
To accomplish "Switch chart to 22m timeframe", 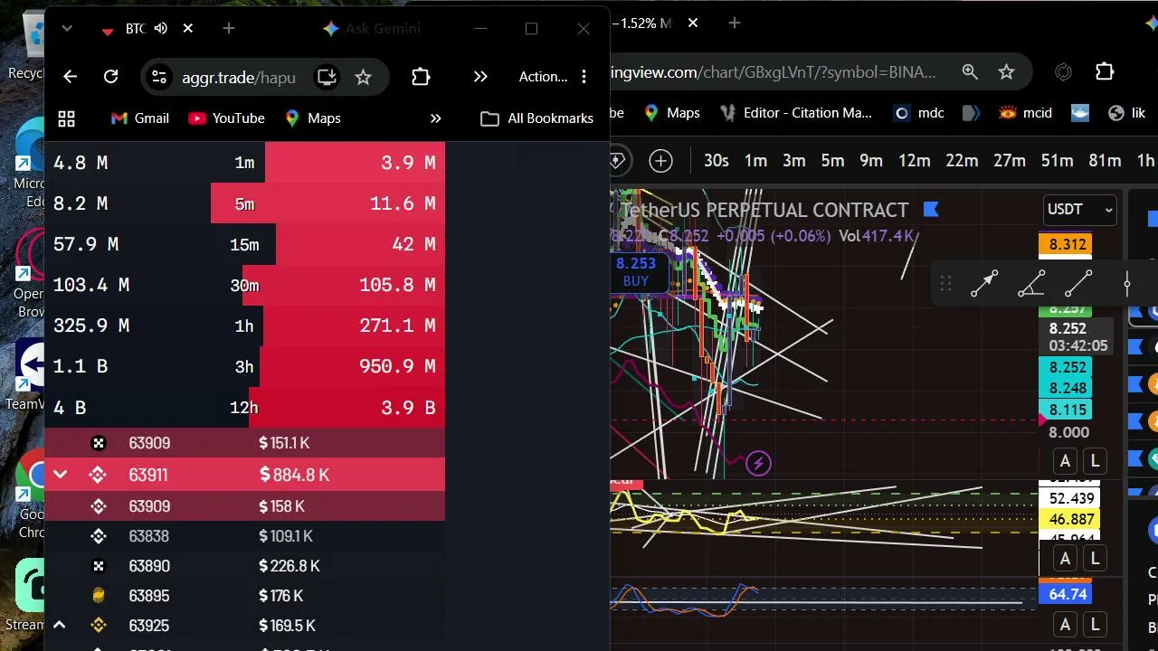I will pyautogui.click(x=962, y=161).
